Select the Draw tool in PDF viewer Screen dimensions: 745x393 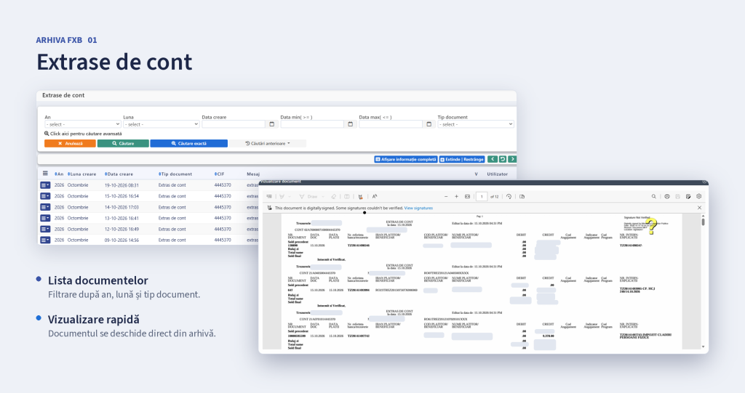(308, 196)
